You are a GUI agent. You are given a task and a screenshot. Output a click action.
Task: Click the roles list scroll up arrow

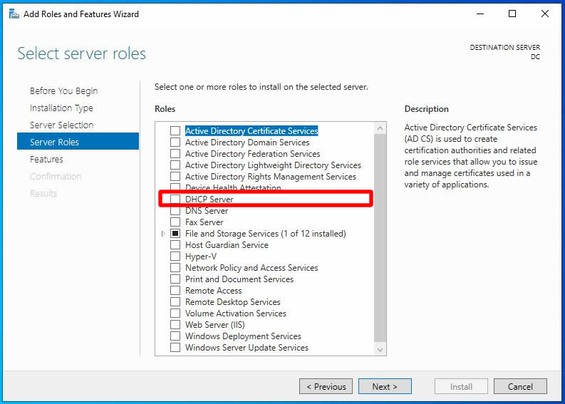pyautogui.click(x=380, y=128)
